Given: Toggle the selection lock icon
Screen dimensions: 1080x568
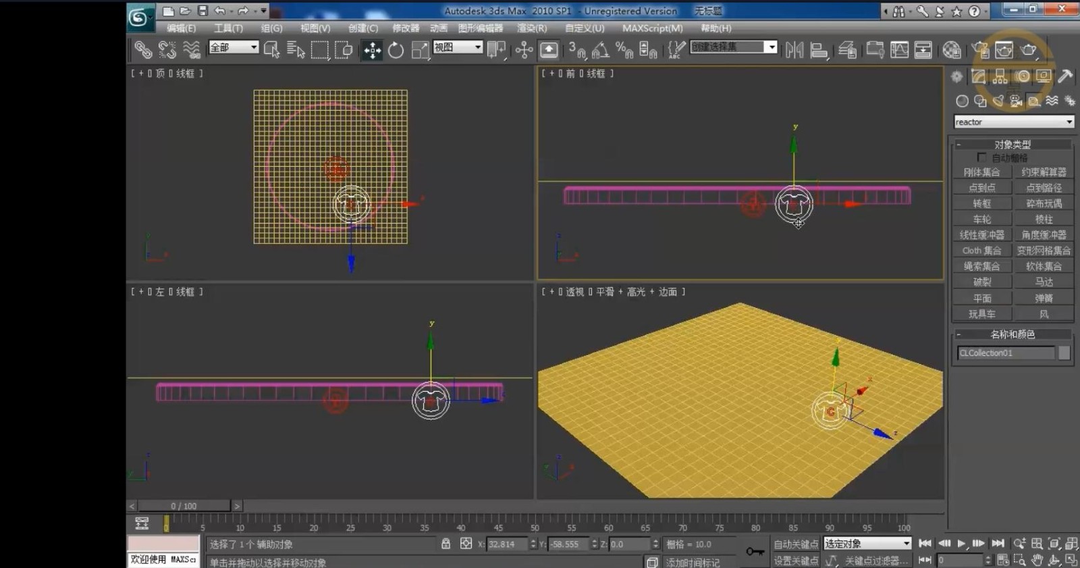Looking at the screenshot, I should pyautogui.click(x=446, y=544).
